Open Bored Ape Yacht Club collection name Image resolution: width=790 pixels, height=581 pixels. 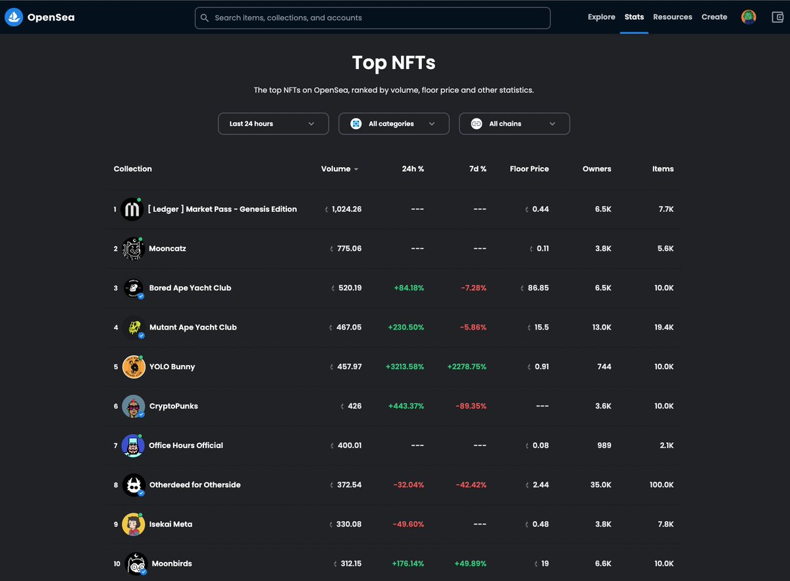[x=190, y=288]
